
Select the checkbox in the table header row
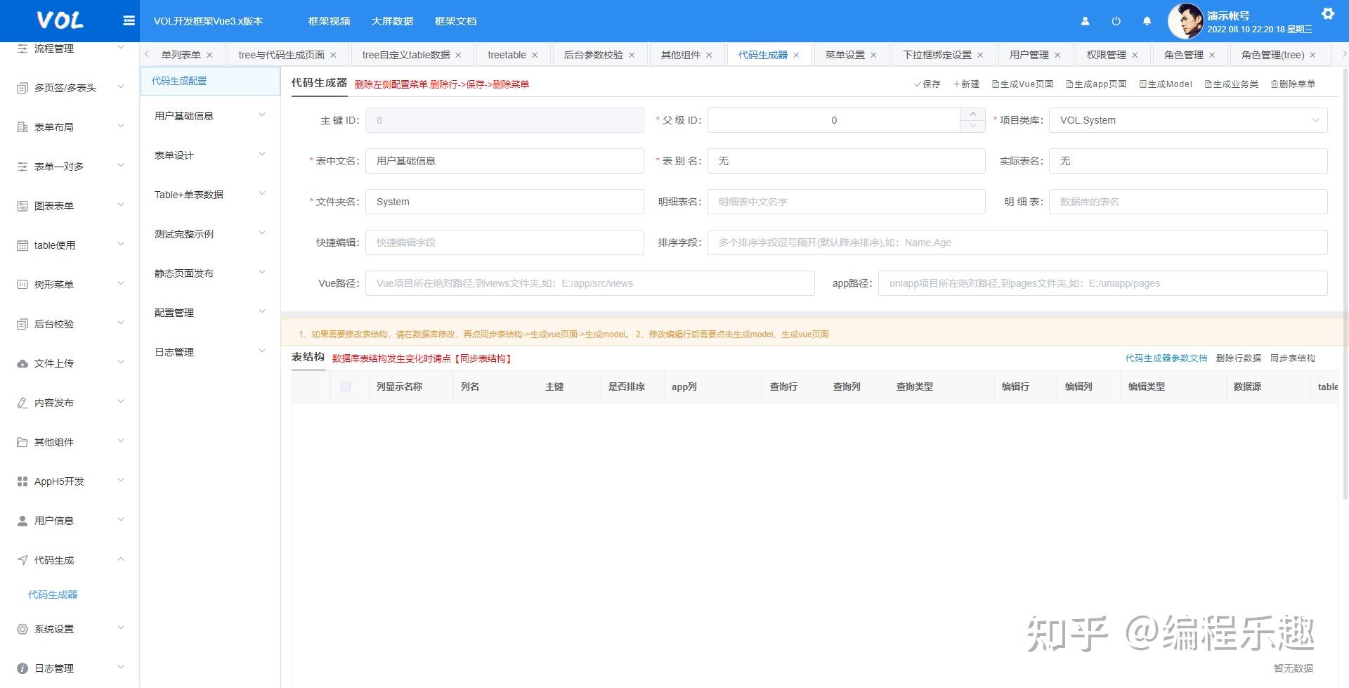(345, 387)
